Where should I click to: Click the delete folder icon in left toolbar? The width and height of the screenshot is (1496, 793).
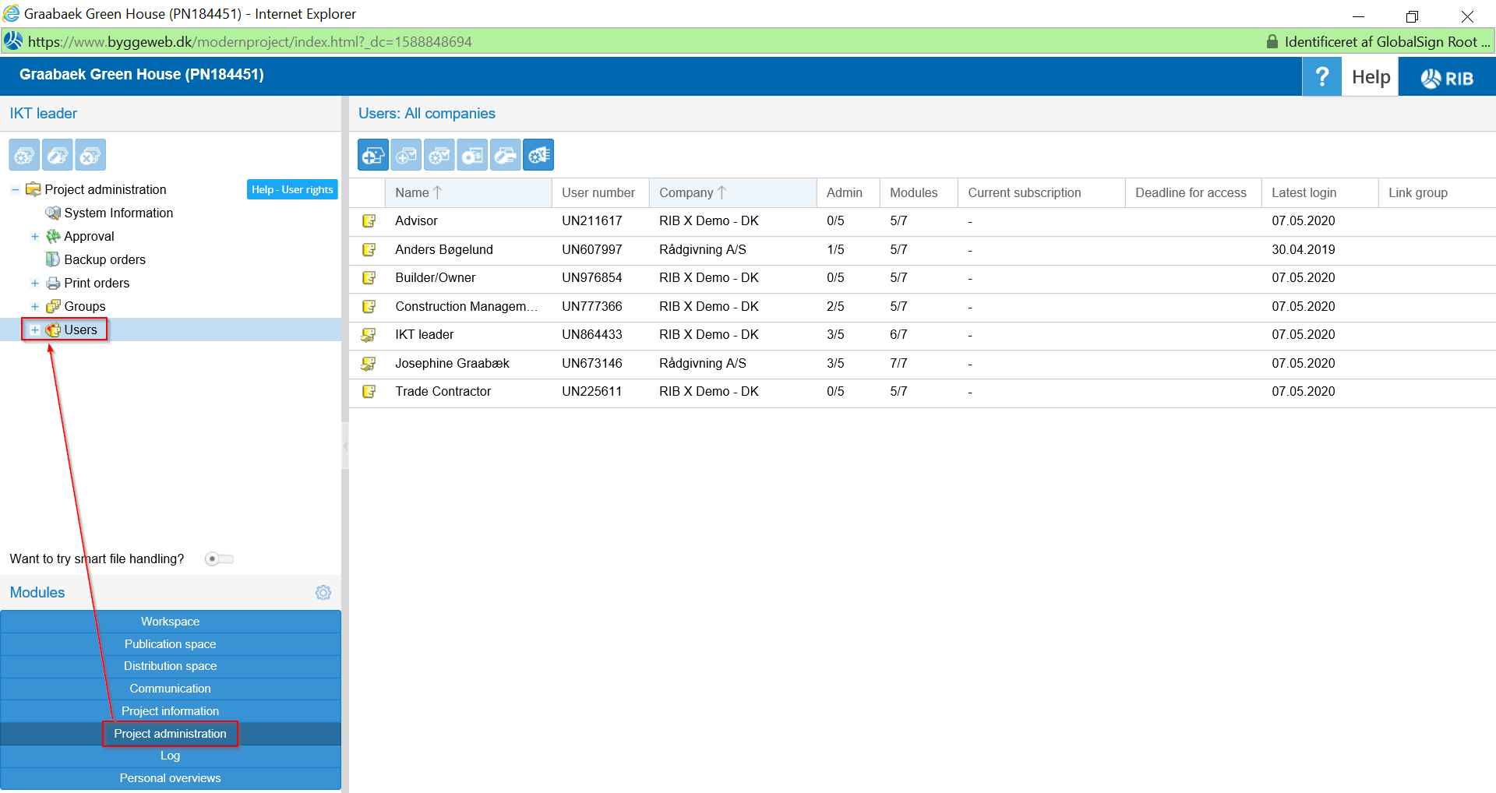[90, 155]
